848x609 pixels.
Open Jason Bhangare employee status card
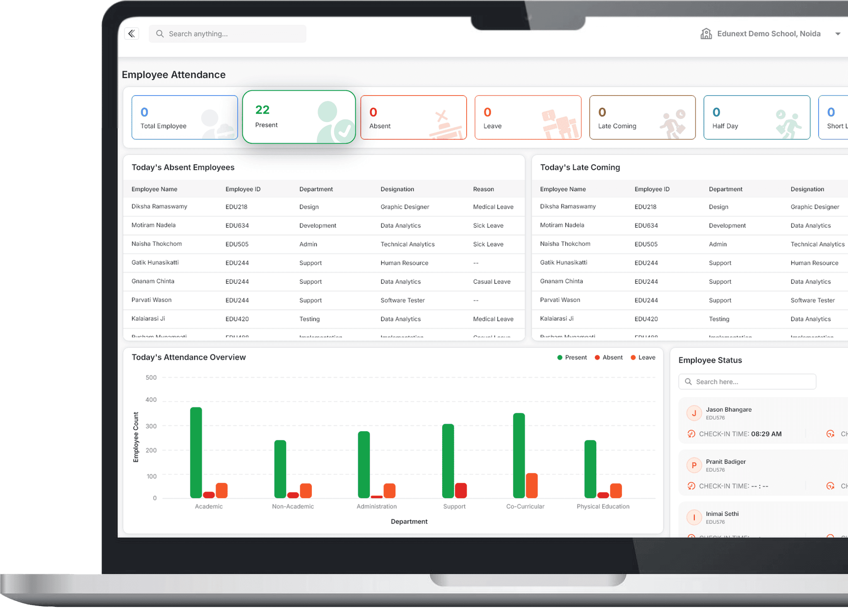point(764,420)
